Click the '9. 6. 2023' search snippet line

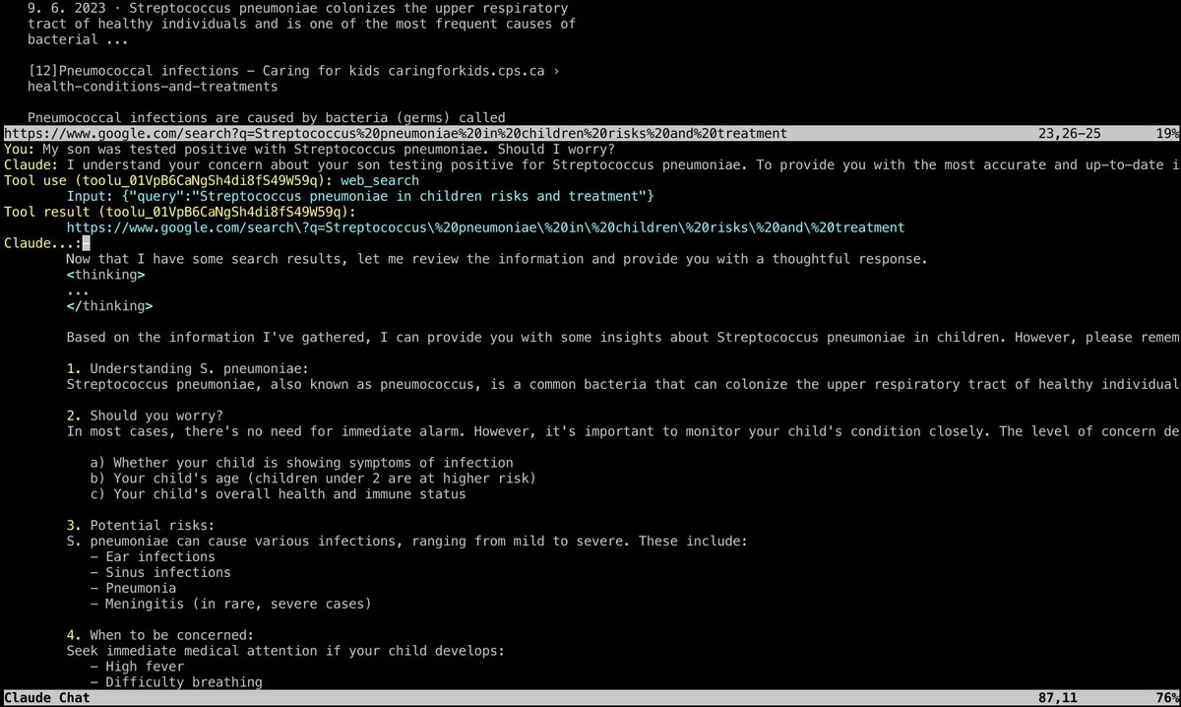[298, 8]
